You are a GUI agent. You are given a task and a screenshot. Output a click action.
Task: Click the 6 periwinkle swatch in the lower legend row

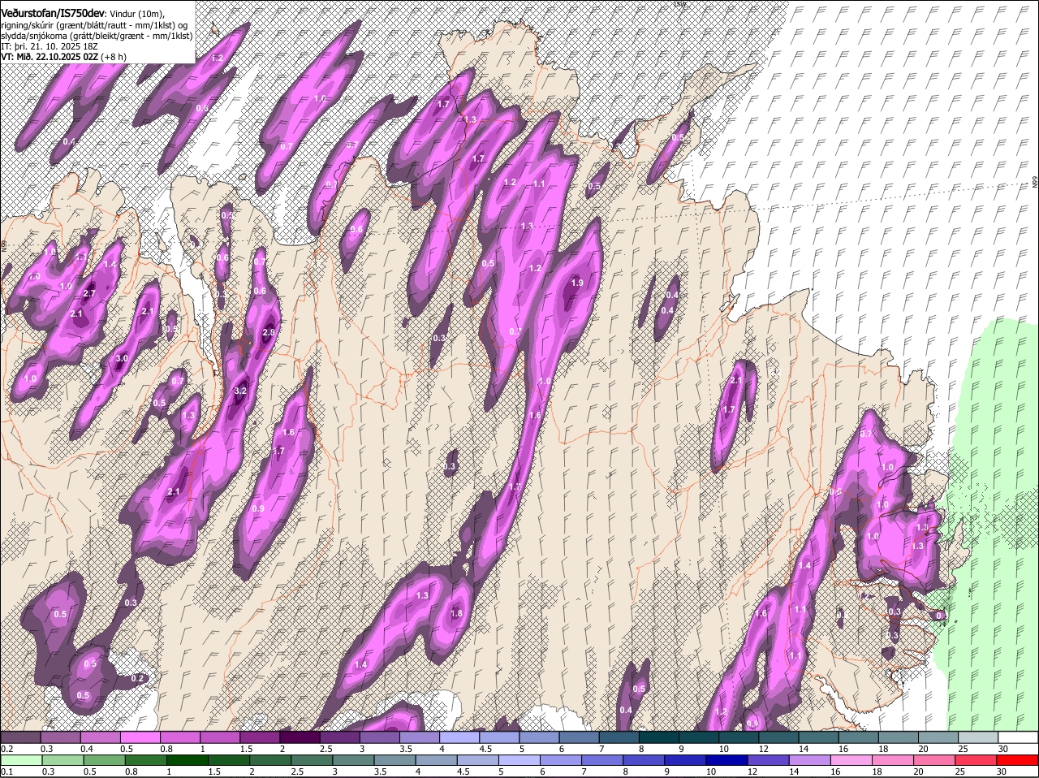pos(563,761)
